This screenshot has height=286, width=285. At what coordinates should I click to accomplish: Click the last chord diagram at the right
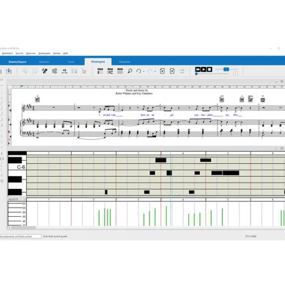[263, 99]
